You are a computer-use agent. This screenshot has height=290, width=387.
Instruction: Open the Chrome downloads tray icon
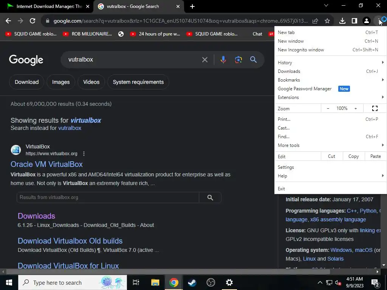[x=342, y=21]
